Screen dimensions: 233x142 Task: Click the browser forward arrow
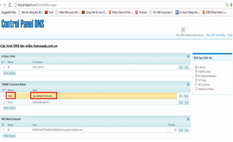click(x=5, y=5)
